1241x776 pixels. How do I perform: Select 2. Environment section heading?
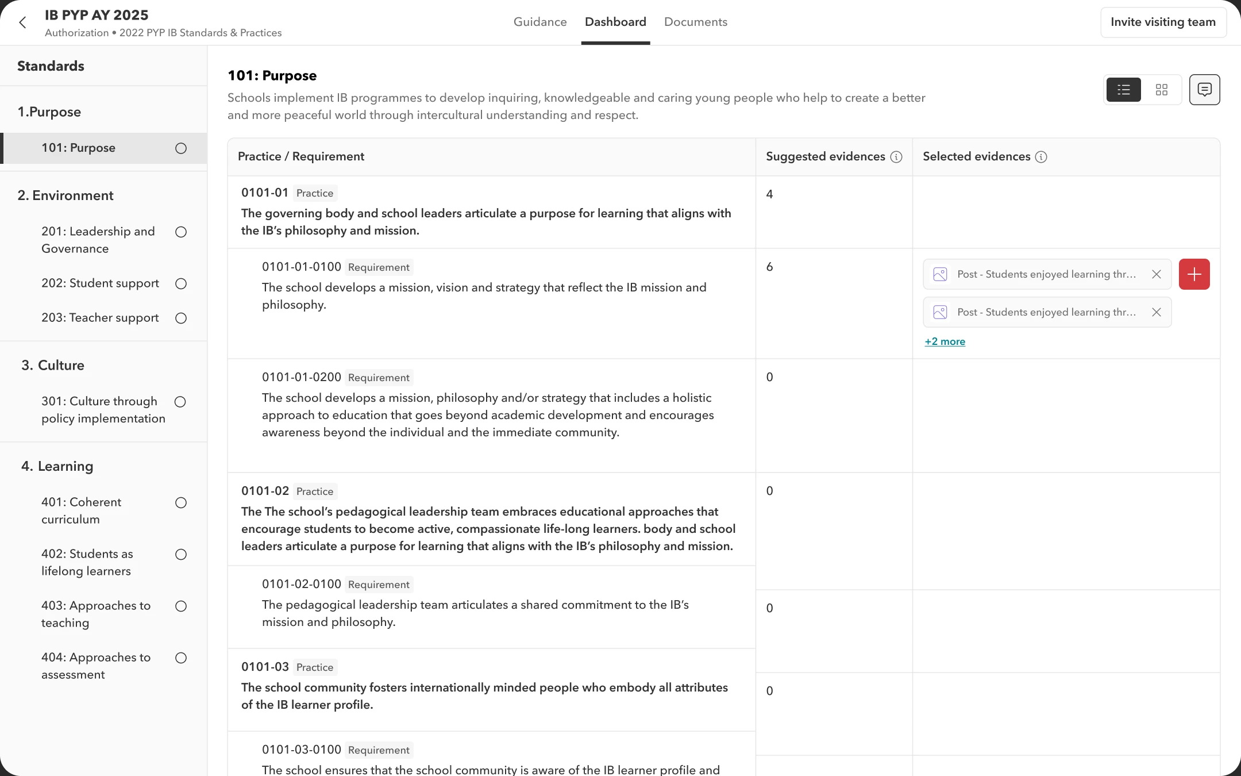(65, 195)
